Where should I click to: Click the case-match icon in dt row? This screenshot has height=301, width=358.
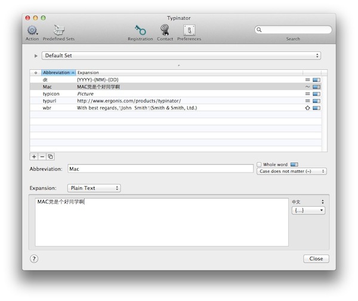click(307, 80)
